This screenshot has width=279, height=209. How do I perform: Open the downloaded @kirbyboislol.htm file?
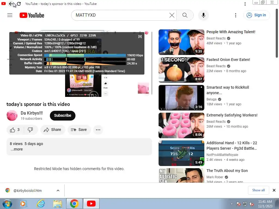pyautogui.click(x=28, y=190)
